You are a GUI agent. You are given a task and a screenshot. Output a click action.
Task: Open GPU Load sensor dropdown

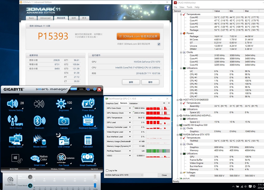[130, 122]
